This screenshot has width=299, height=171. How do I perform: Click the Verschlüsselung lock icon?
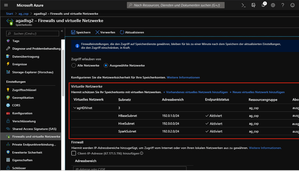tap(8, 121)
